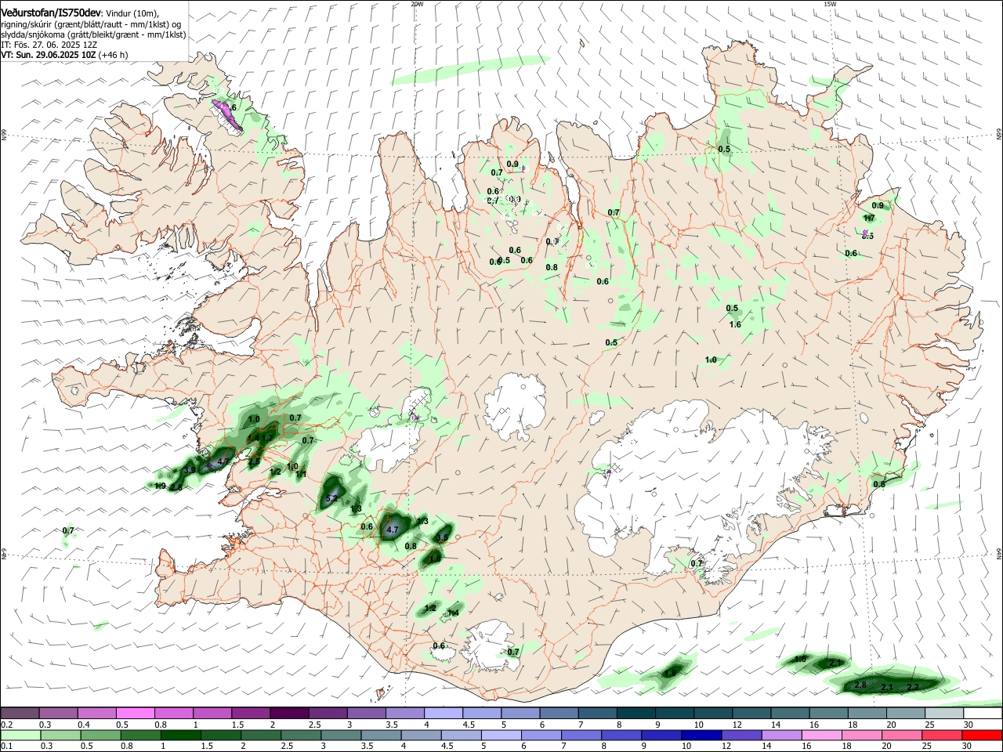
Task: Select the darkest green 1 swatch, lower legend
Action: (181, 735)
